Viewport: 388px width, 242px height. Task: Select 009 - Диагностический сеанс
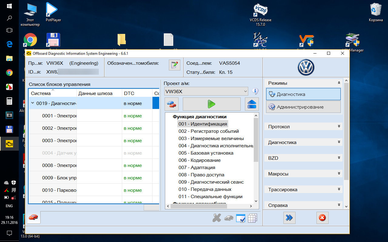pos(211,182)
